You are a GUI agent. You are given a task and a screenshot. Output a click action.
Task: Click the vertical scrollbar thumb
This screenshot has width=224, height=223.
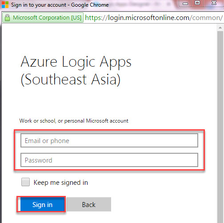[x=220, y=127]
